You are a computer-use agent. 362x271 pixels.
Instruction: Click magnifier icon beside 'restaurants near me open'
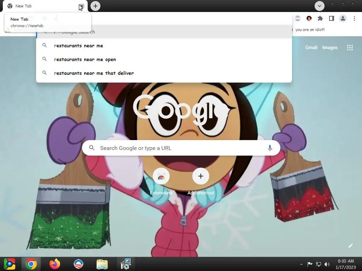(x=45, y=59)
